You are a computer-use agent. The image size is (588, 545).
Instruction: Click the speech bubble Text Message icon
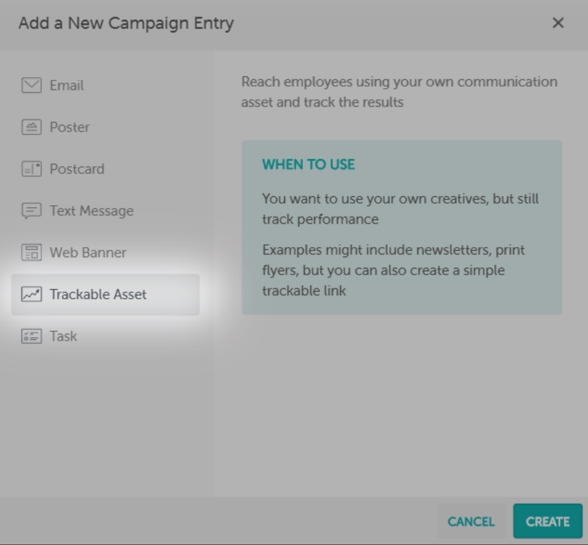(31, 211)
